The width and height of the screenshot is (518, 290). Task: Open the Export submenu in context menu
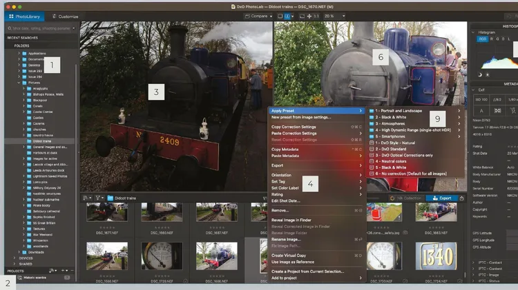(x=317, y=165)
